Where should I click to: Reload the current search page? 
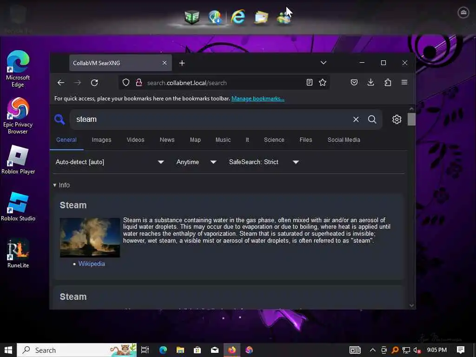pyautogui.click(x=94, y=83)
